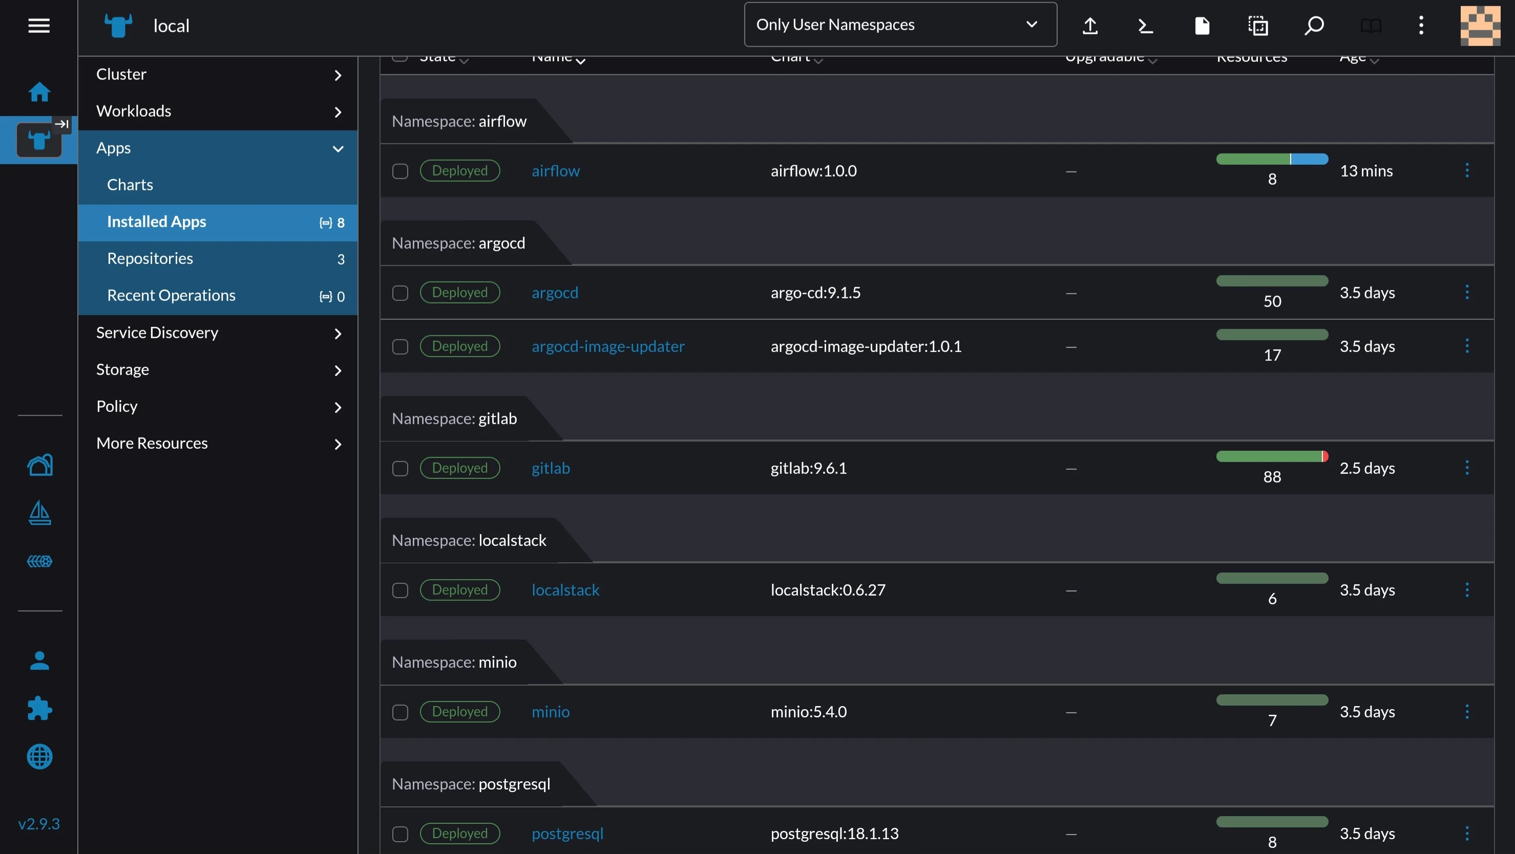The height and width of the screenshot is (854, 1515).
Task: Open the Charts menu item
Action: (x=218, y=185)
